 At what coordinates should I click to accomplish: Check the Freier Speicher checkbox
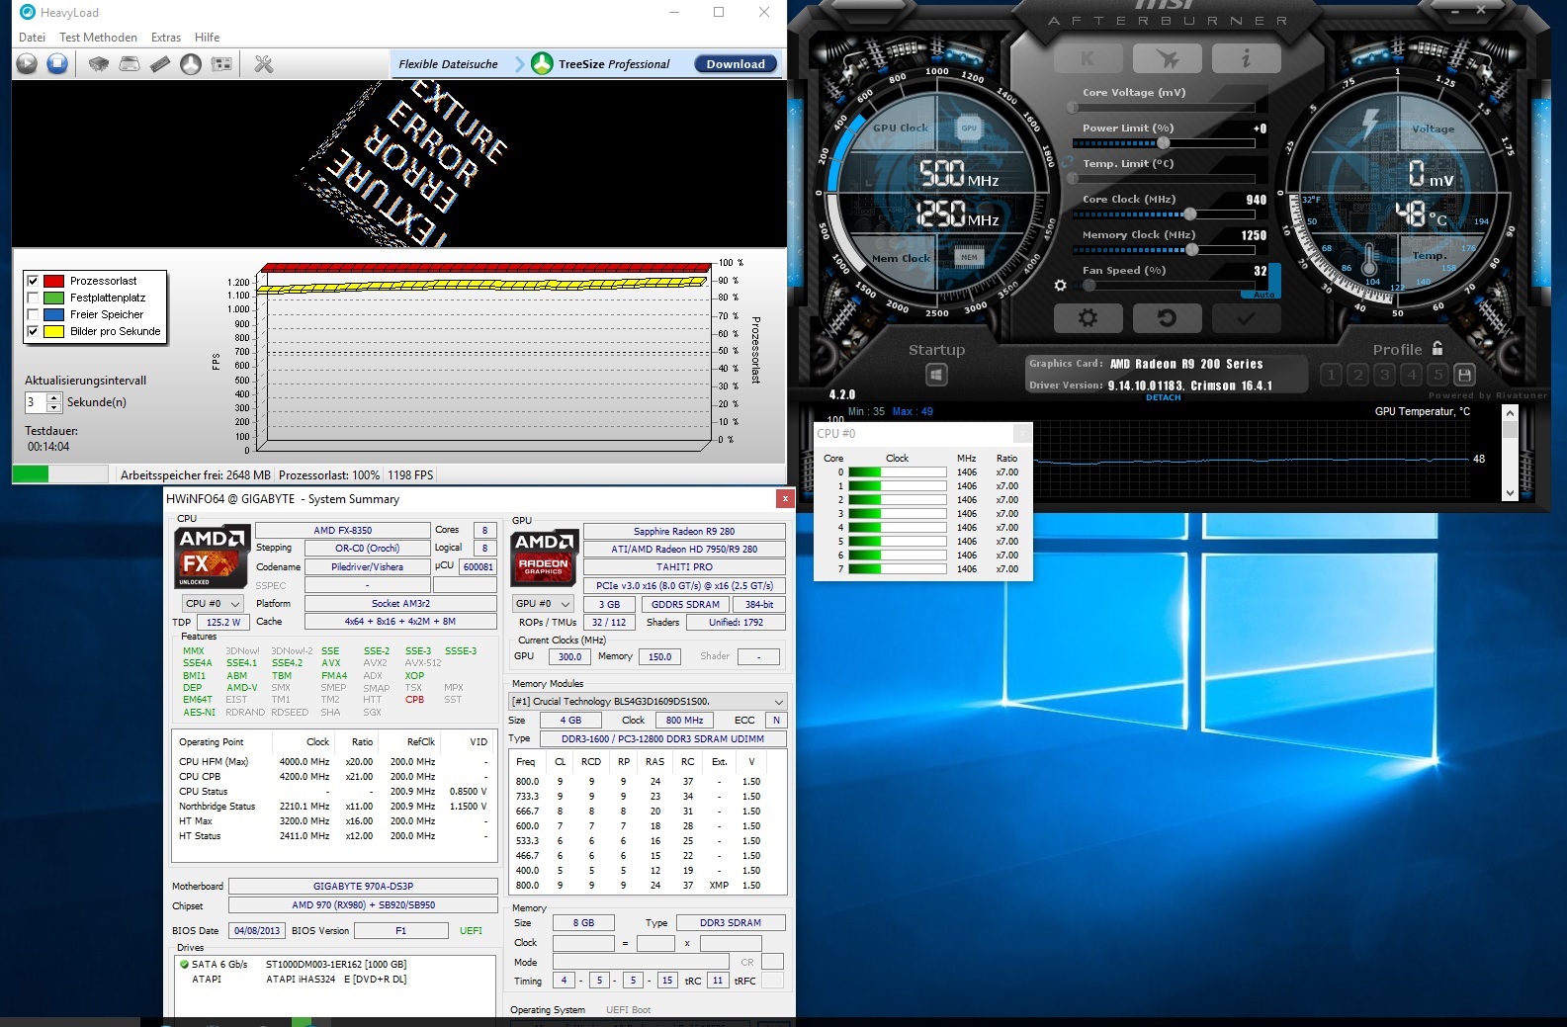33,314
